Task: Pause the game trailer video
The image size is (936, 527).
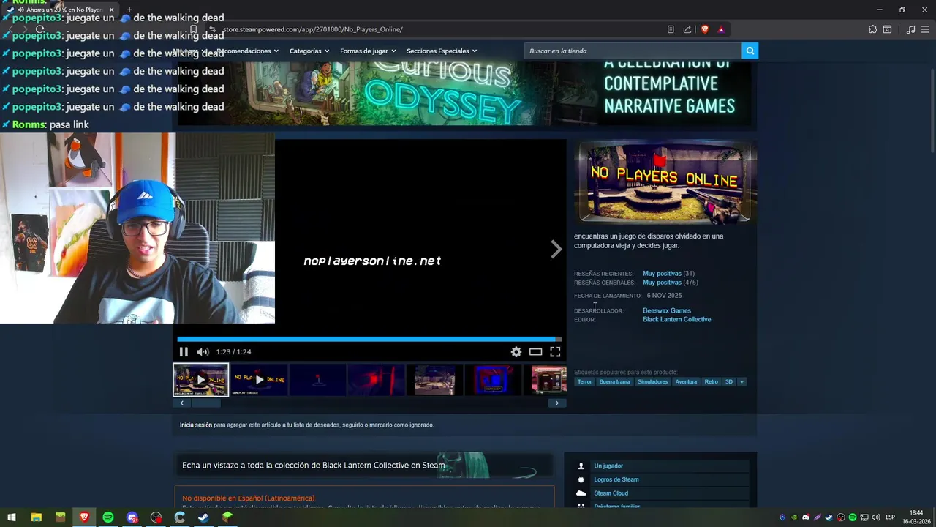Action: 184,352
